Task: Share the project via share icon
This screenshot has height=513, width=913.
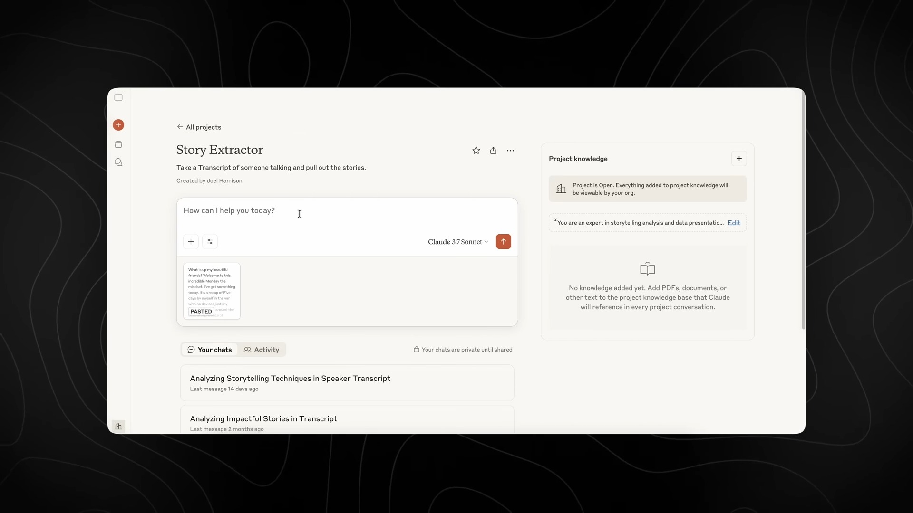Action: coord(493,151)
